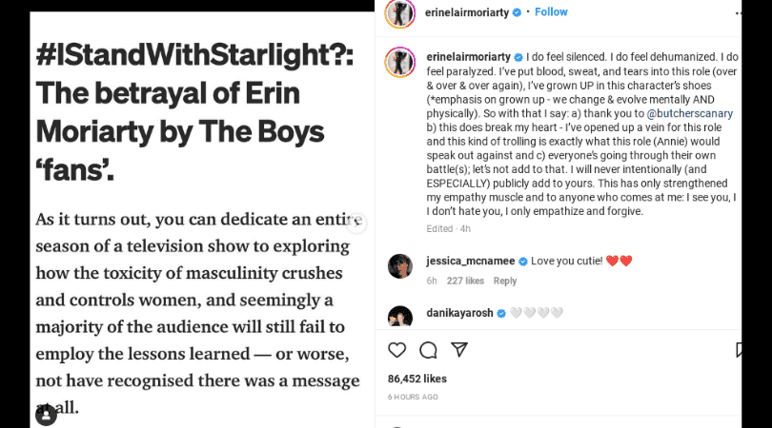Open jessica_mcnamee username link
772x428 pixels.
(x=471, y=261)
